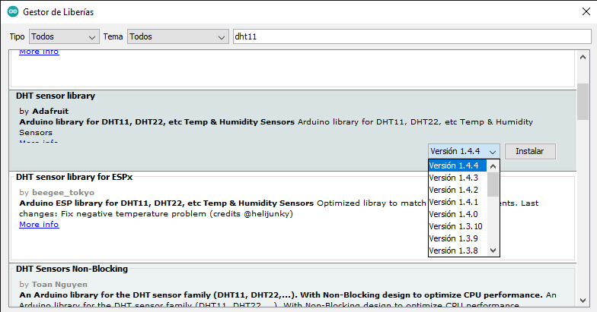Image resolution: width=597 pixels, height=312 pixels.
Task: Expand the Versión 1.4.4 combo box
Action: click(464, 151)
